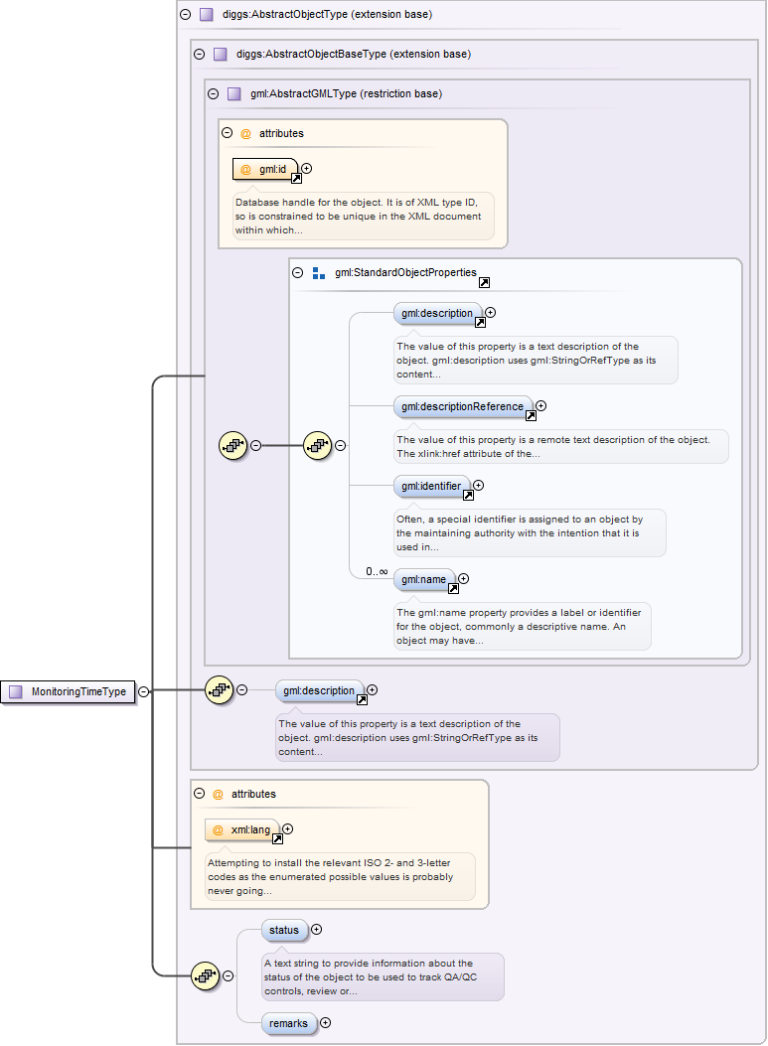
Task: Collapse the diggs:AbstractObjectBaseType section
Action: tap(199, 55)
